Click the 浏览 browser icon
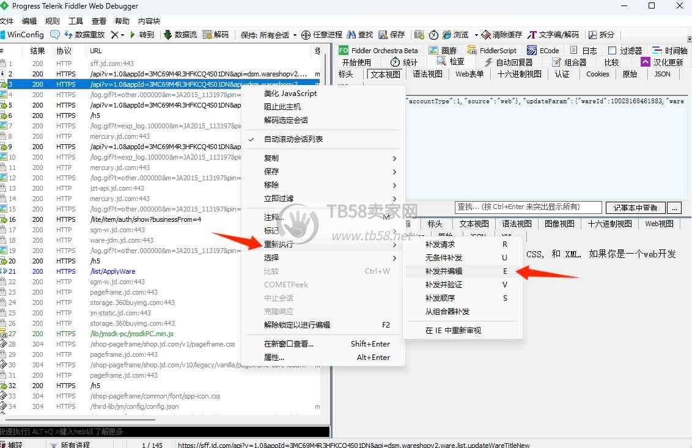 pyautogui.click(x=447, y=34)
